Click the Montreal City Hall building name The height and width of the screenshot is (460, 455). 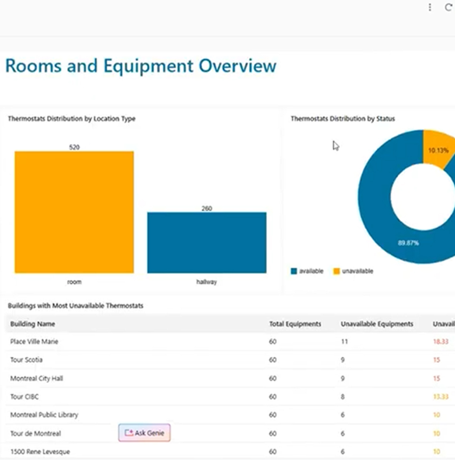[x=36, y=378]
